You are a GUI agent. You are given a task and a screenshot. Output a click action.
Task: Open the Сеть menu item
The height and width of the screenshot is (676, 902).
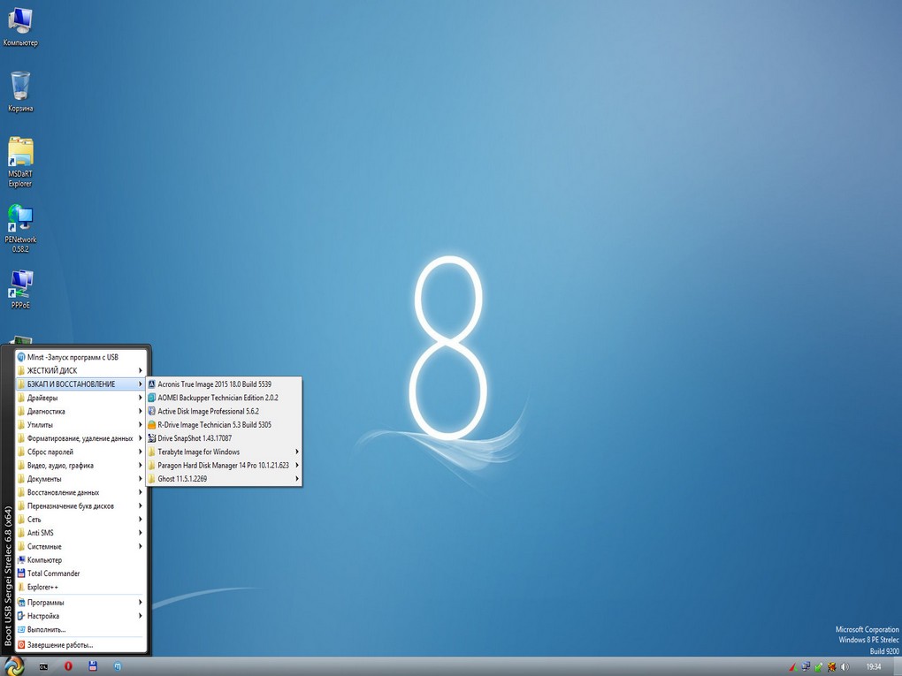click(80, 519)
